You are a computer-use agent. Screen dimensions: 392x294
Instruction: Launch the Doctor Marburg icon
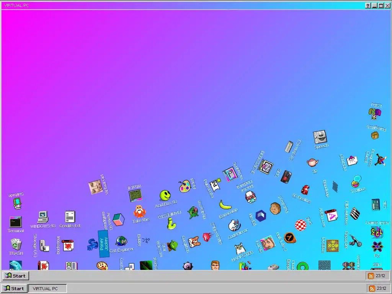pos(250,197)
